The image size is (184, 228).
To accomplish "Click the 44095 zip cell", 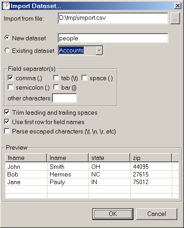I will [x=151, y=167].
